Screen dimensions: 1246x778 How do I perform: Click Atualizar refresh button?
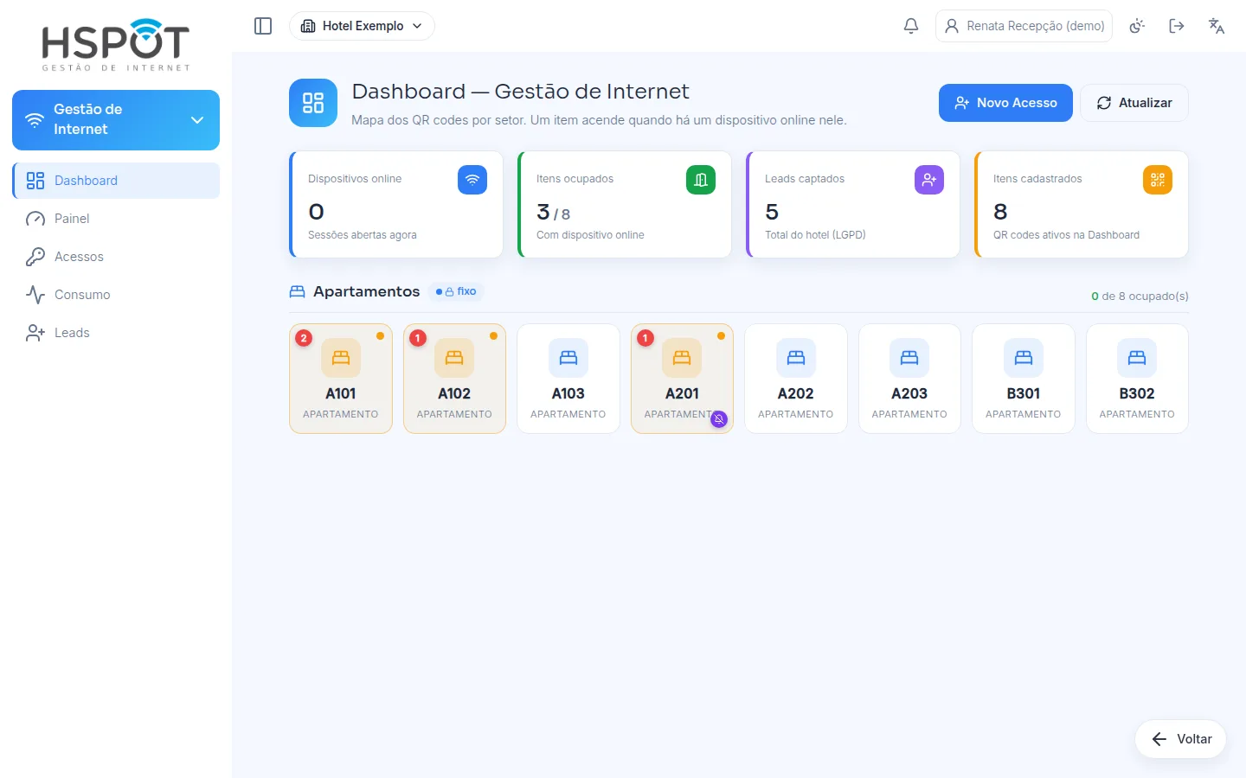click(1134, 103)
